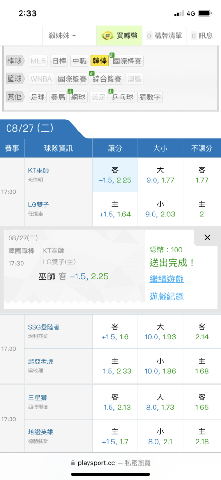Open 購牌清單 cart list
221x480 pixels.
pyautogui.click(x=164, y=36)
